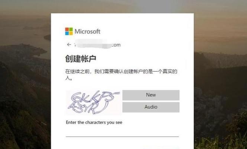Click the green square of Microsoft logo
Viewport: 247px width, 149px height.
[x=71, y=29]
